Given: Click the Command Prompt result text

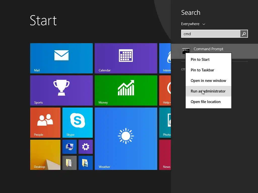Looking at the screenshot, I should click(x=208, y=49).
